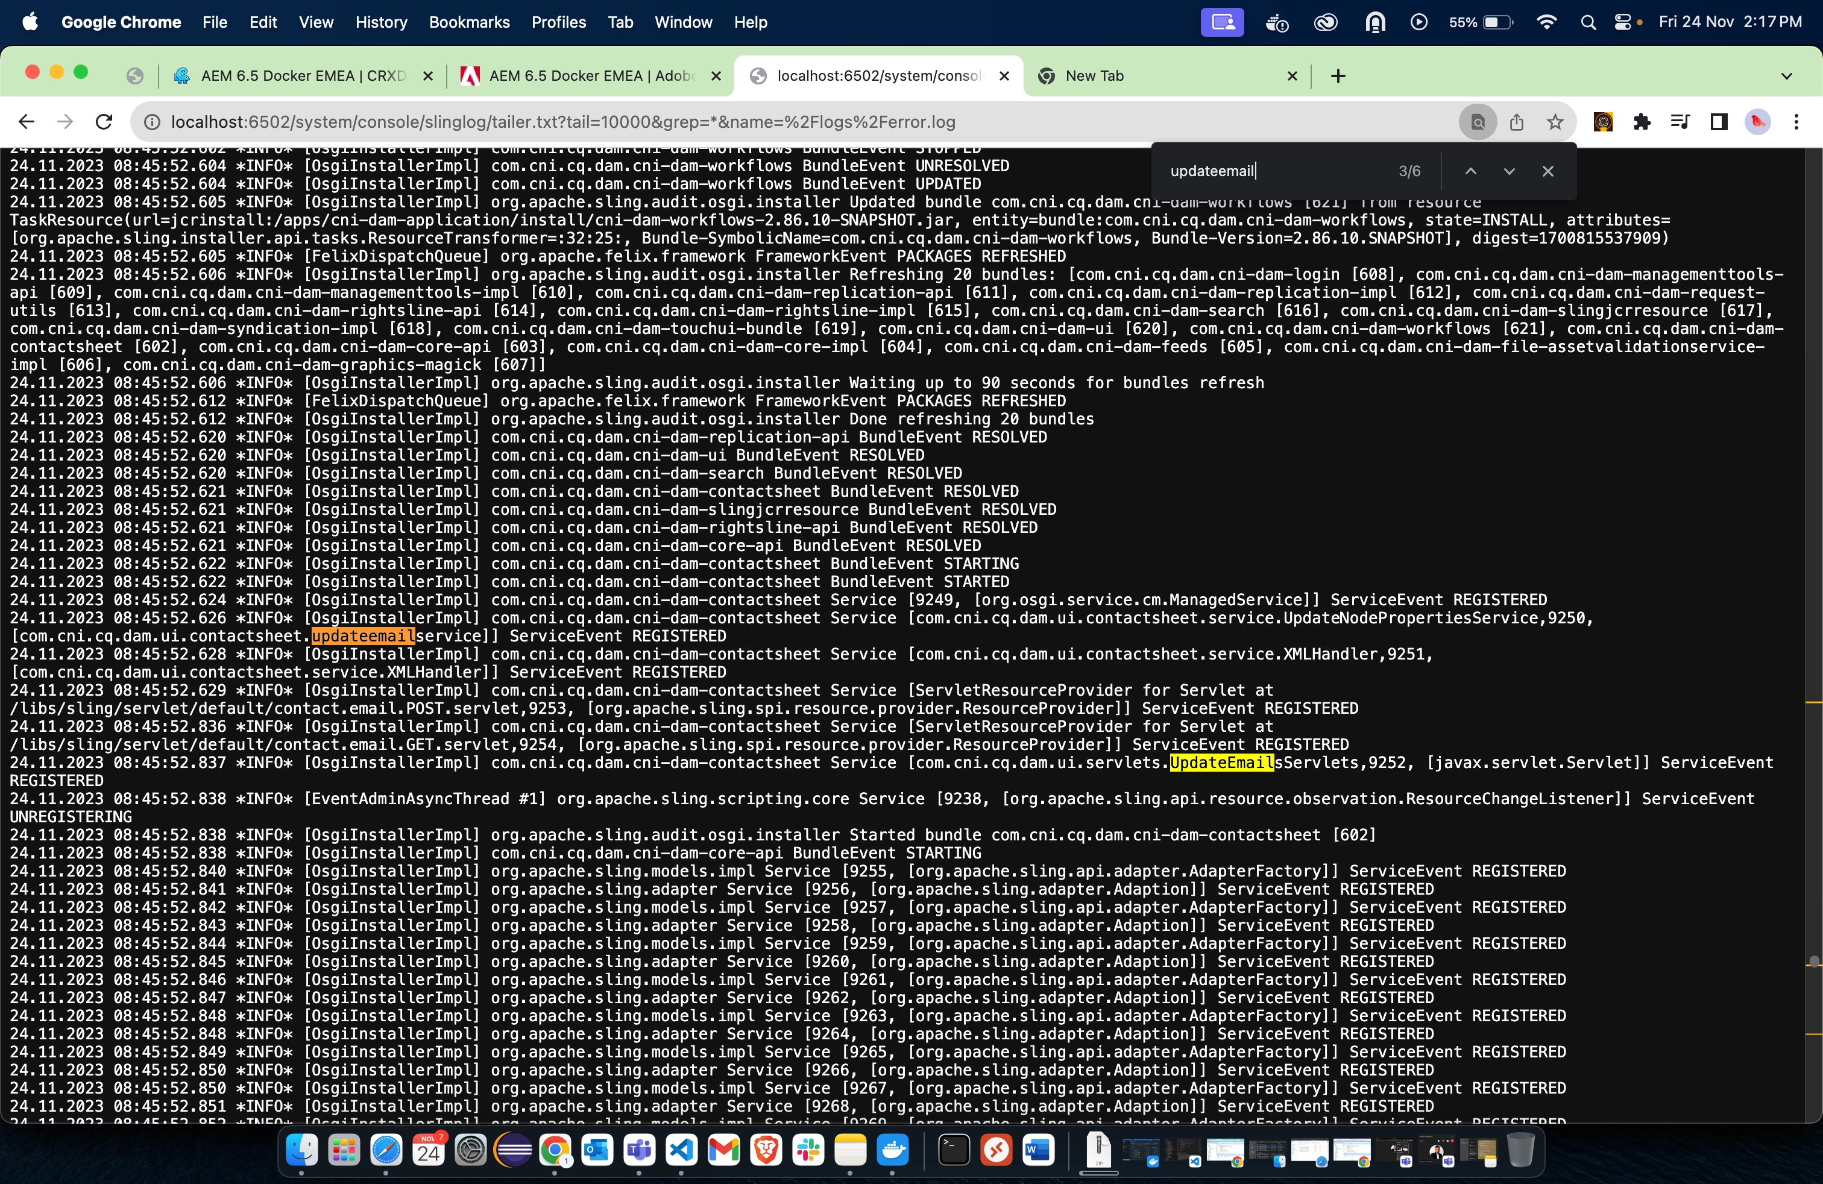Image resolution: width=1823 pixels, height=1184 pixels.
Task: Go to previous find result
Action: [x=1471, y=171]
